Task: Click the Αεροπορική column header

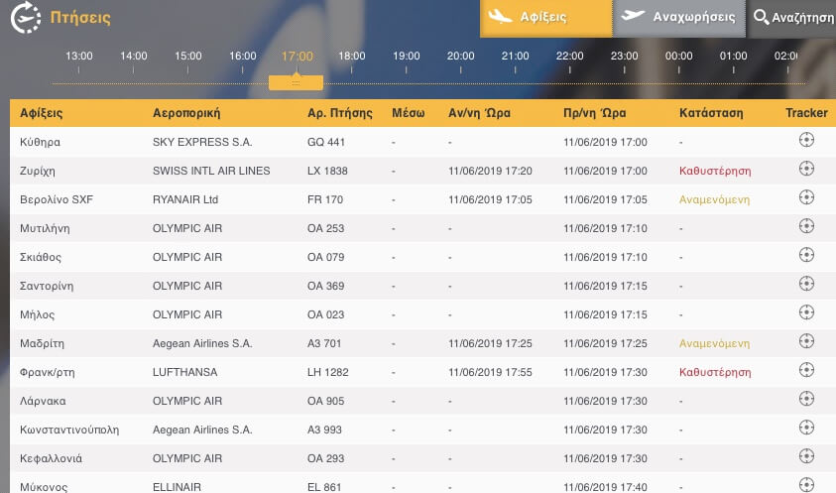Action: coord(186,113)
